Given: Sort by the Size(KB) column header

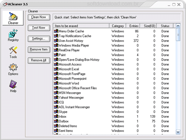Looking at the screenshot, I should [x=148, y=26].
